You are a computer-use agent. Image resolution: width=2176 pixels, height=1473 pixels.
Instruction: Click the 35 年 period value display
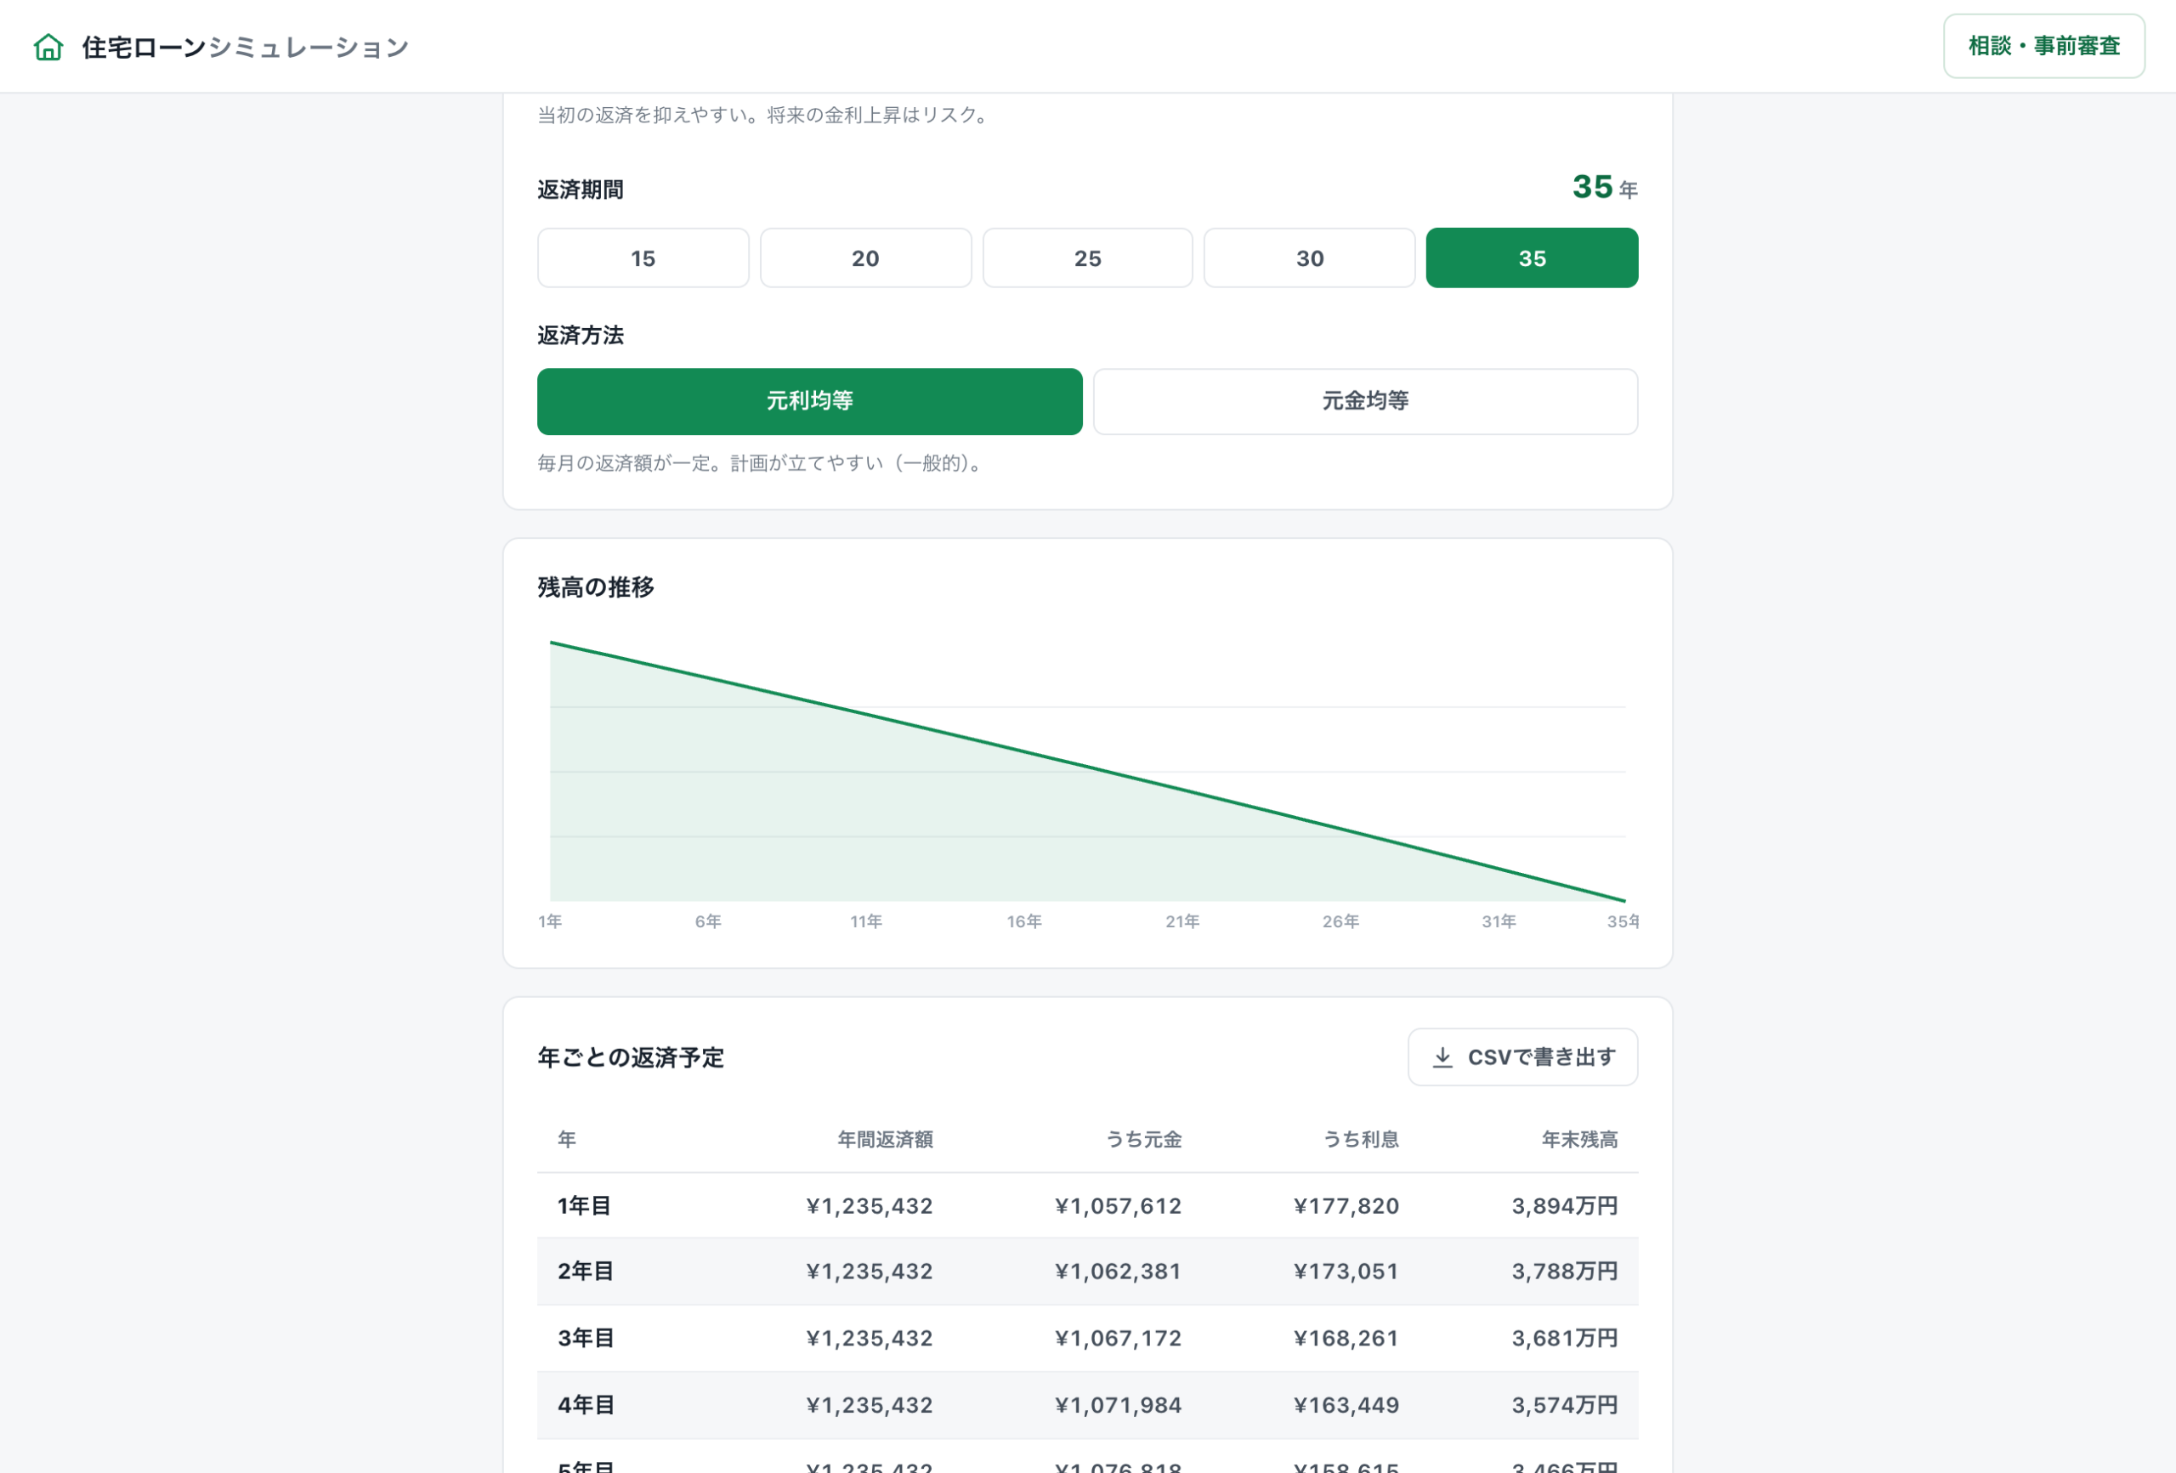pos(1605,187)
